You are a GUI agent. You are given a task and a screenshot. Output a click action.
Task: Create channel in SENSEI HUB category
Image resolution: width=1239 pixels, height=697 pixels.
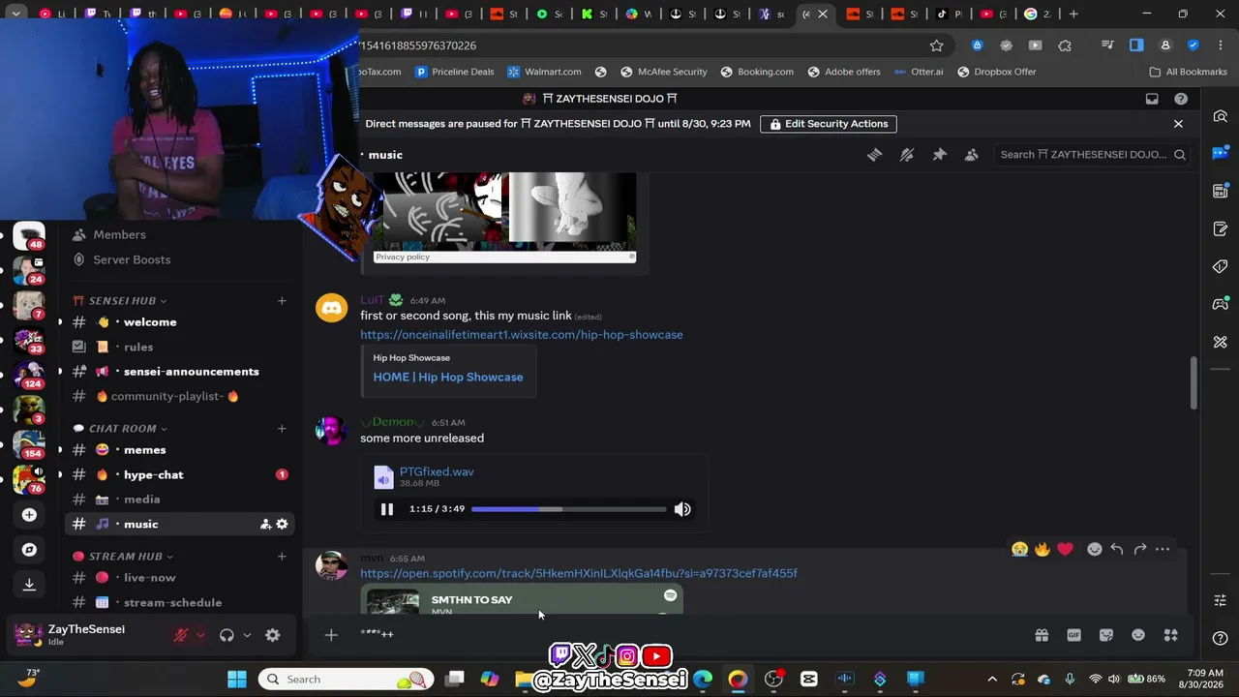pyautogui.click(x=282, y=301)
